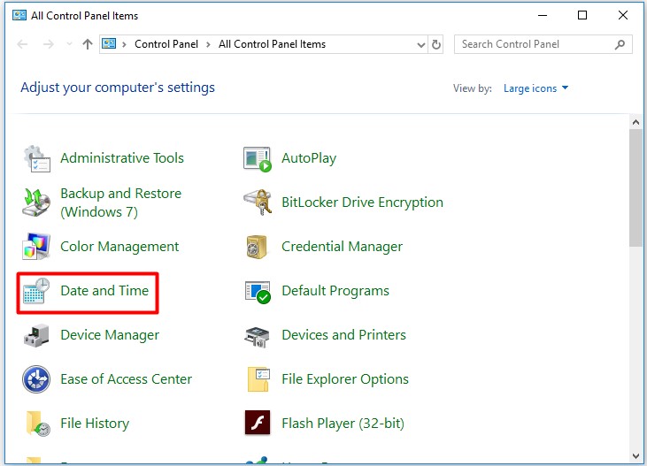The image size is (647, 466).
Task: Minimize the Control Panel window
Action: (x=543, y=15)
